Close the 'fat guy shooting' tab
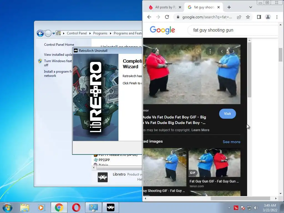Image resolution: width=284 pixels, height=213 pixels. pyautogui.click(x=219, y=7)
